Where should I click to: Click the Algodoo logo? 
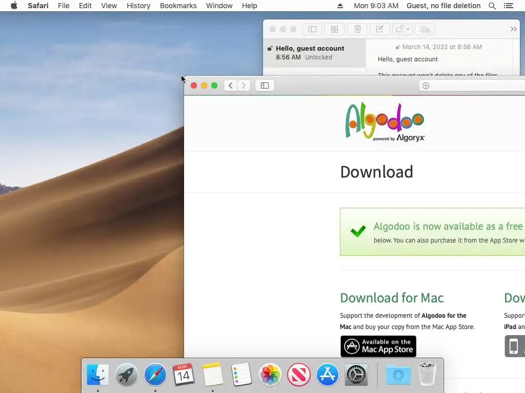point(385,122)
